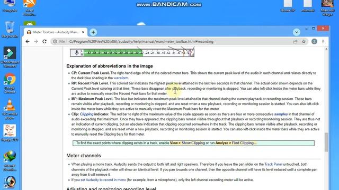Reload the Audacity manual page
339x190 pixels.
tap(44, 41)
